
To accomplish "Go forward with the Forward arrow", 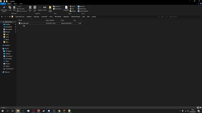I will 5,17.
